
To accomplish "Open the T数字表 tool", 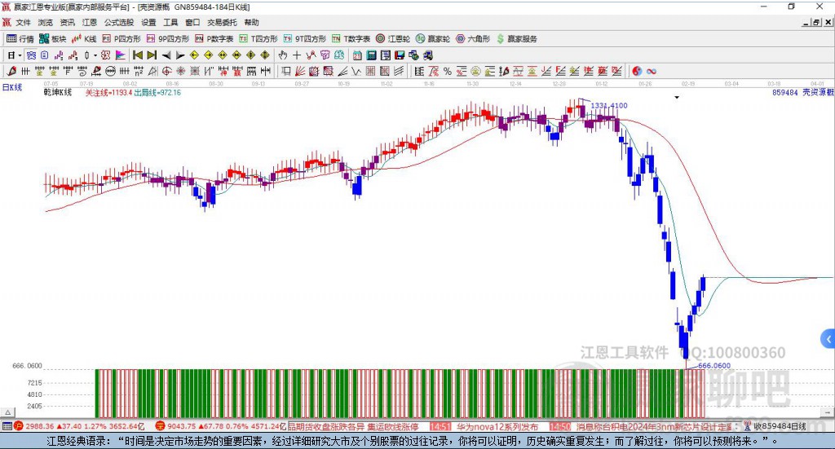I will (351, 39).
